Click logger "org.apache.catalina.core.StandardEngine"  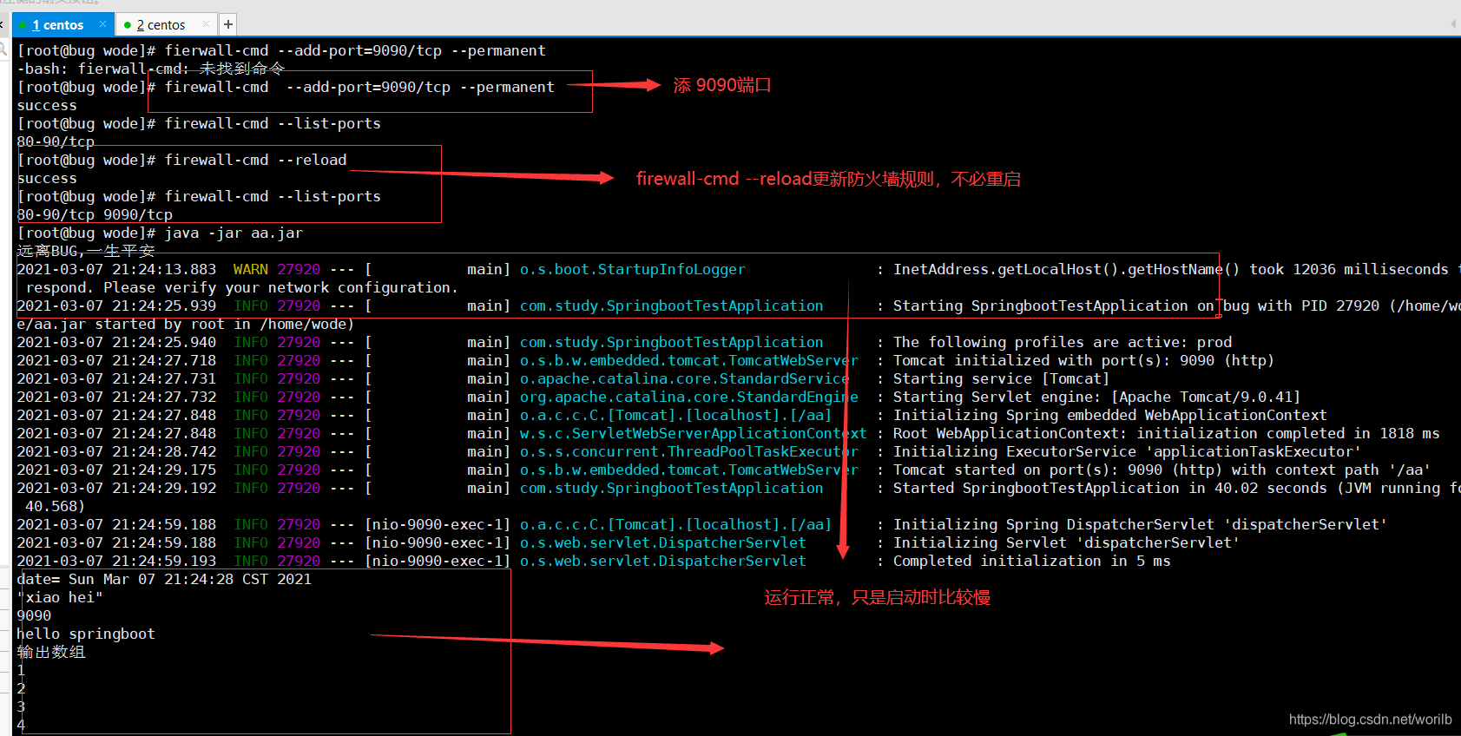click(x=688, y=397)
